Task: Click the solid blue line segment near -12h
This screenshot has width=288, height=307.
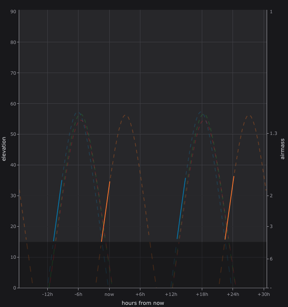Action: (x=58, y=211)
